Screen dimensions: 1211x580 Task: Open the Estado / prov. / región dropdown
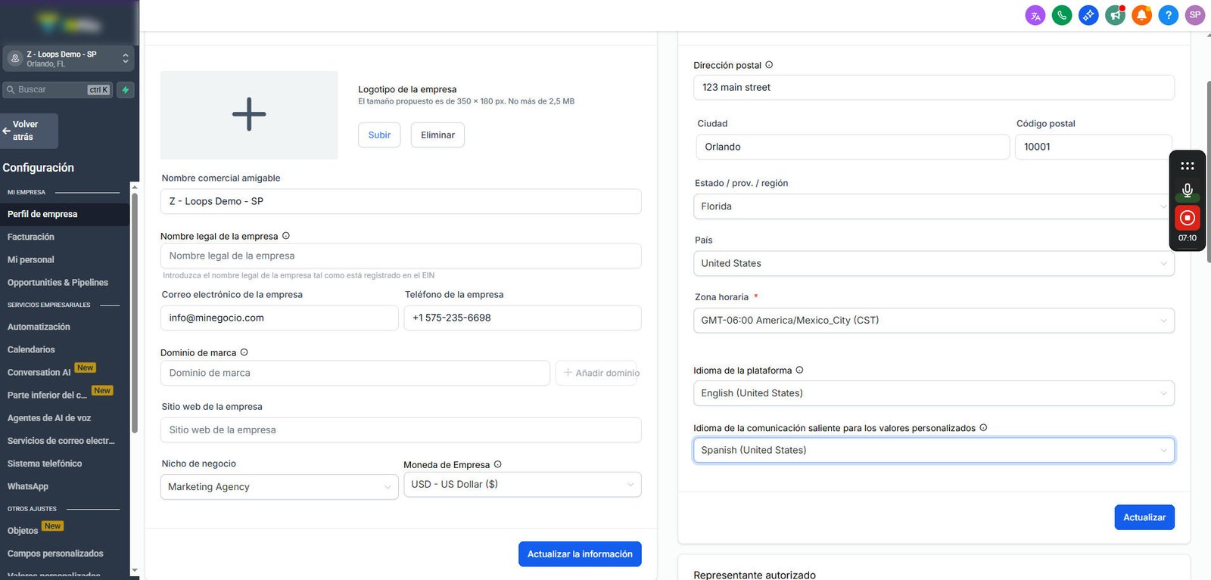pos(933,206)
